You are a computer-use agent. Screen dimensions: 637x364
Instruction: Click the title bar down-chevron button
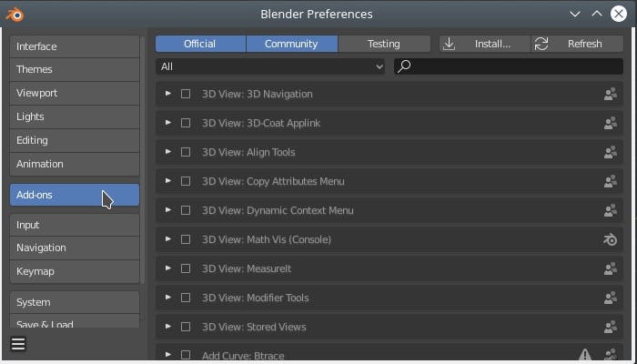pos(575,15)
